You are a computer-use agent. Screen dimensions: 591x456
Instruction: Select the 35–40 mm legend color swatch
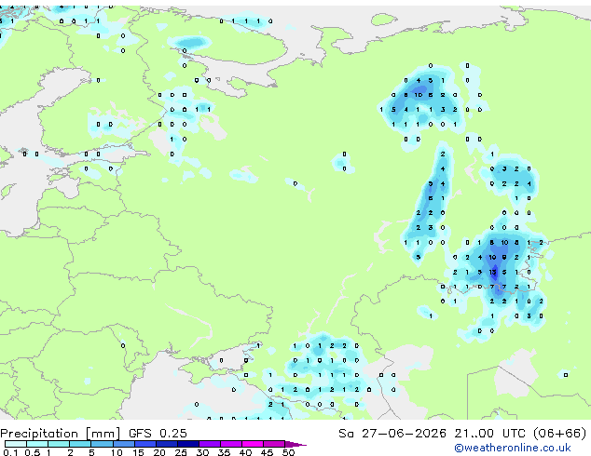click(231, 444)
